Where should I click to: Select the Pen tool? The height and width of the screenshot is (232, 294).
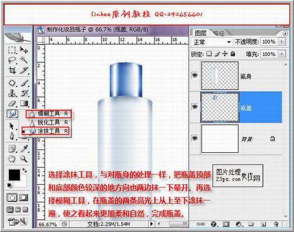pos(12,136)
